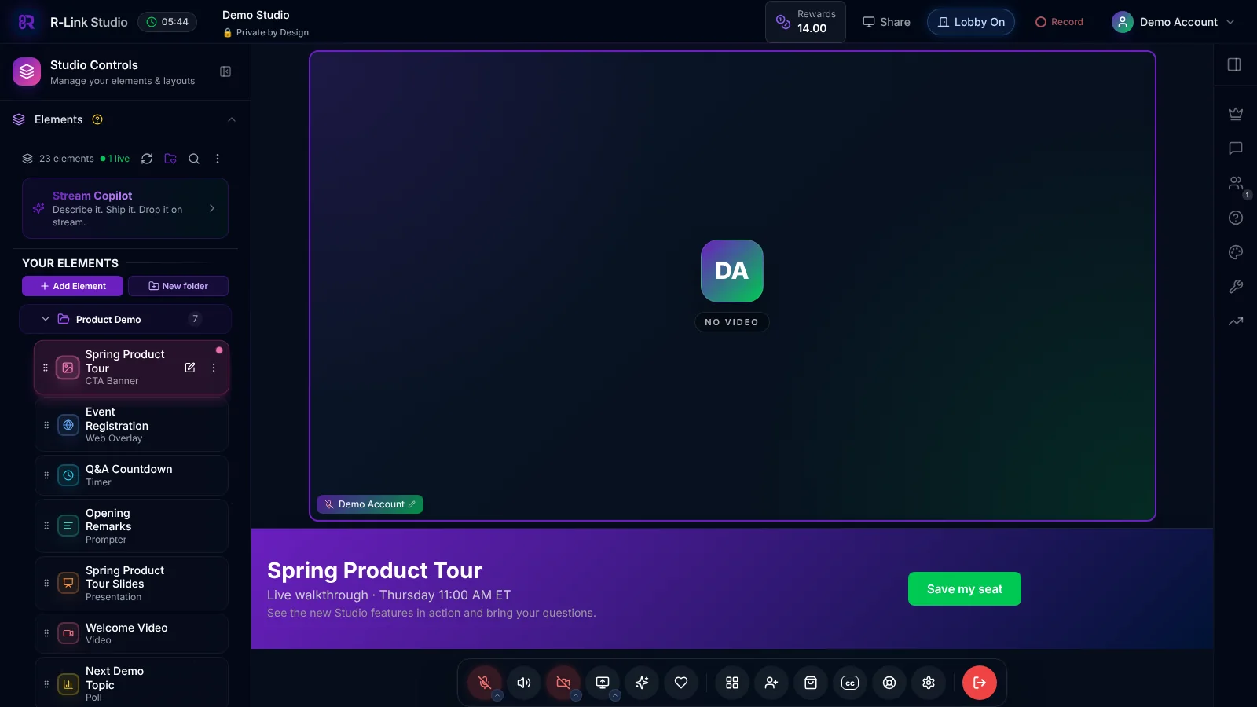
Task: Toggle closed captions
Action: pos(850,683)
